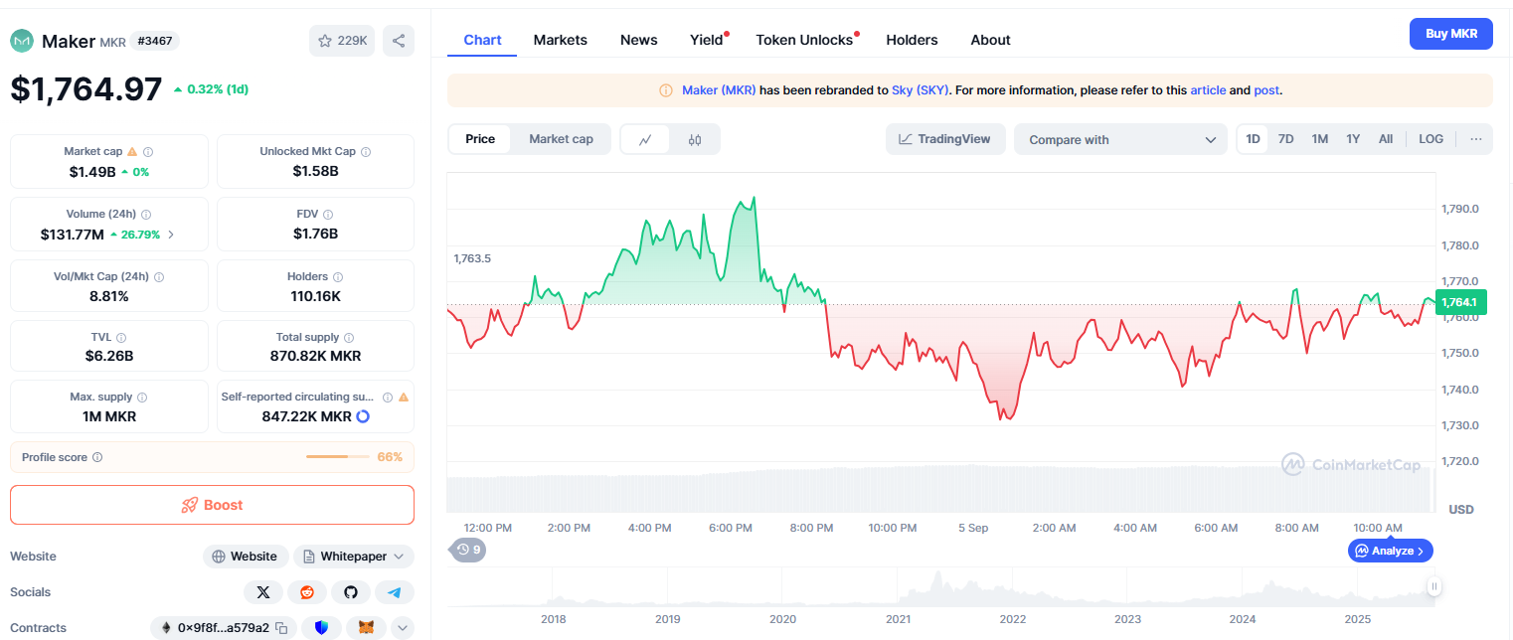Screen dimensions: 1513x640
Task: Expand Volume (24h) details chevron
Action: tap(171, 235)
